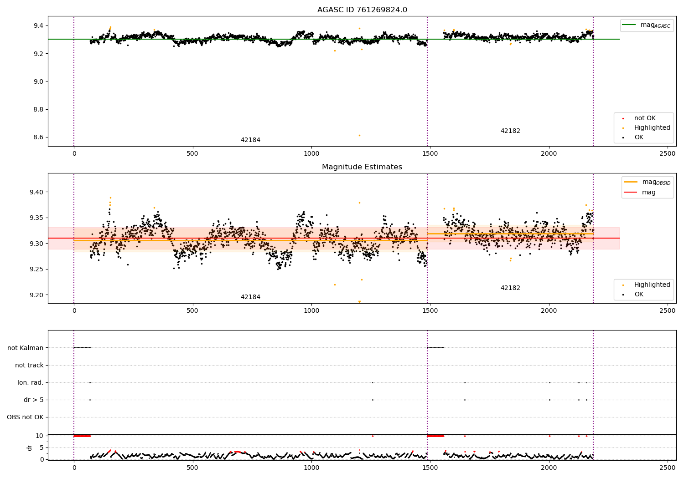The height and width of the screenshot is (478, 684).
Task: Click the 9.20 y-tick in middle plot
Action: click(x=36, y=295)
